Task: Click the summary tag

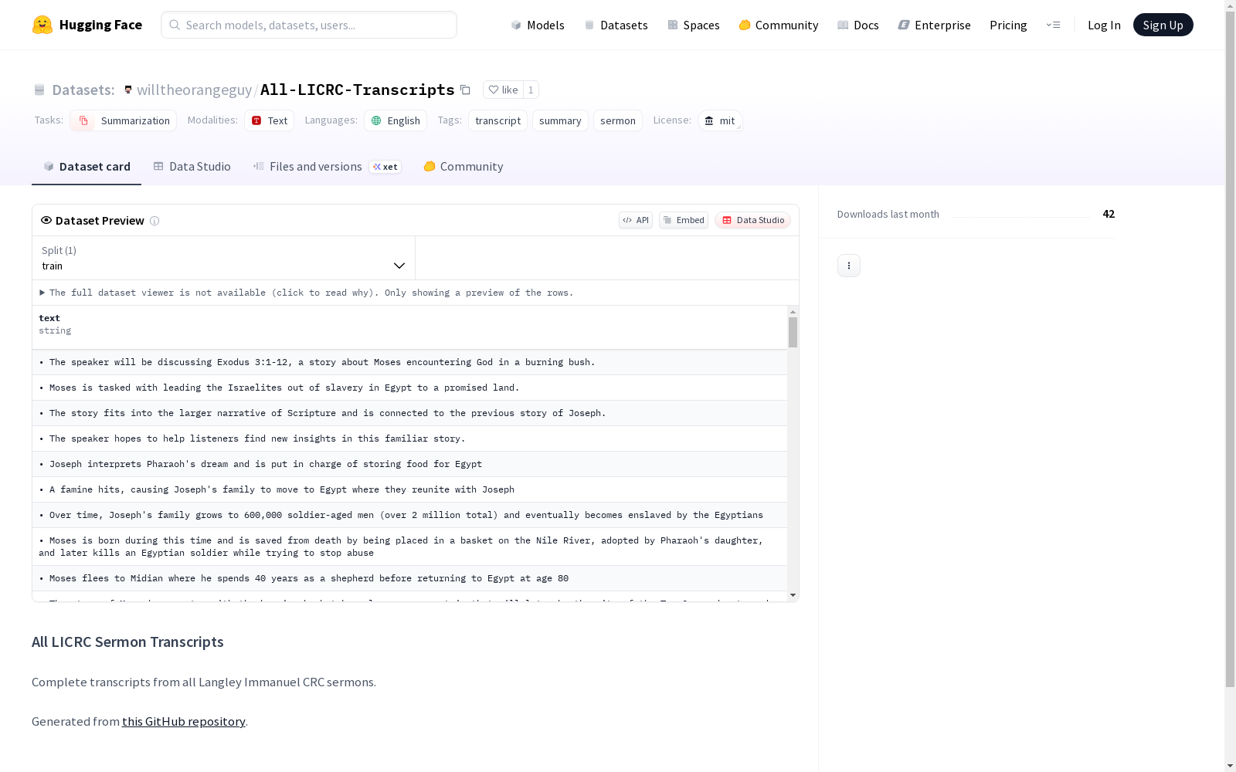Action: click(x=560, y=120)
